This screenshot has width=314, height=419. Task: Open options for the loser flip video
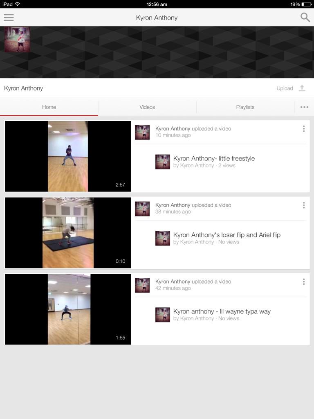pos(304,205)
